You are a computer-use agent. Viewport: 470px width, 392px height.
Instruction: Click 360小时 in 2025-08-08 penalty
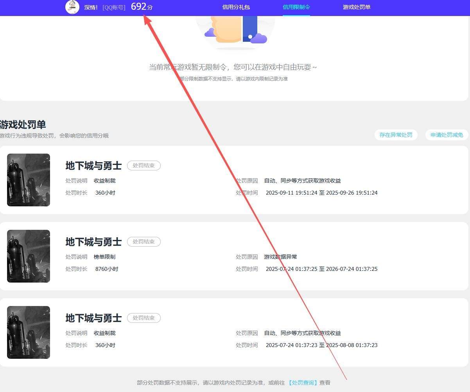click(105, 345)
